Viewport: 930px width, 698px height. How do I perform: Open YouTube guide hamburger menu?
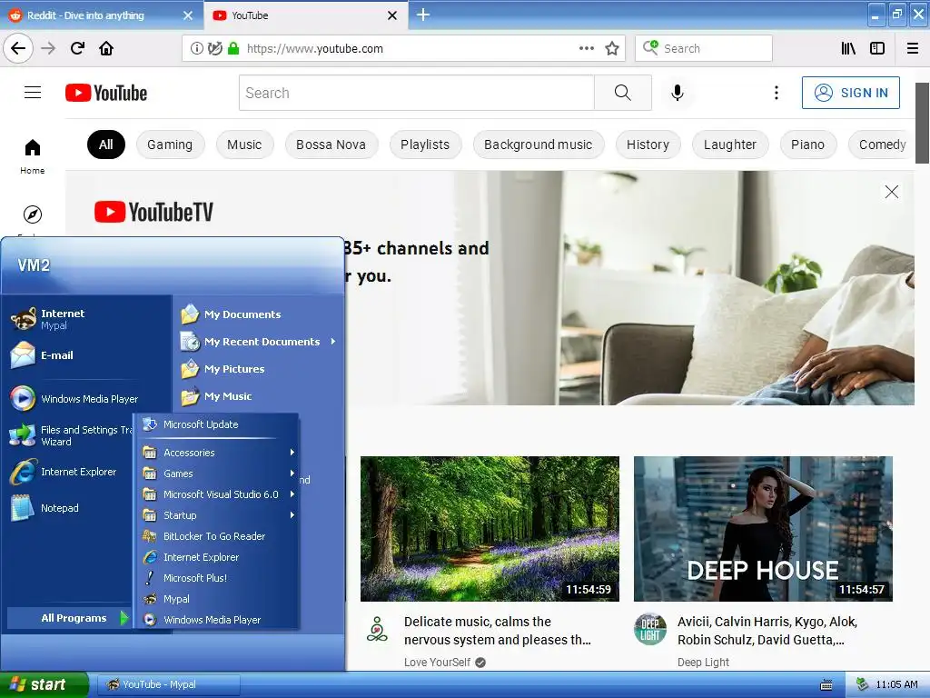point(33,93)
